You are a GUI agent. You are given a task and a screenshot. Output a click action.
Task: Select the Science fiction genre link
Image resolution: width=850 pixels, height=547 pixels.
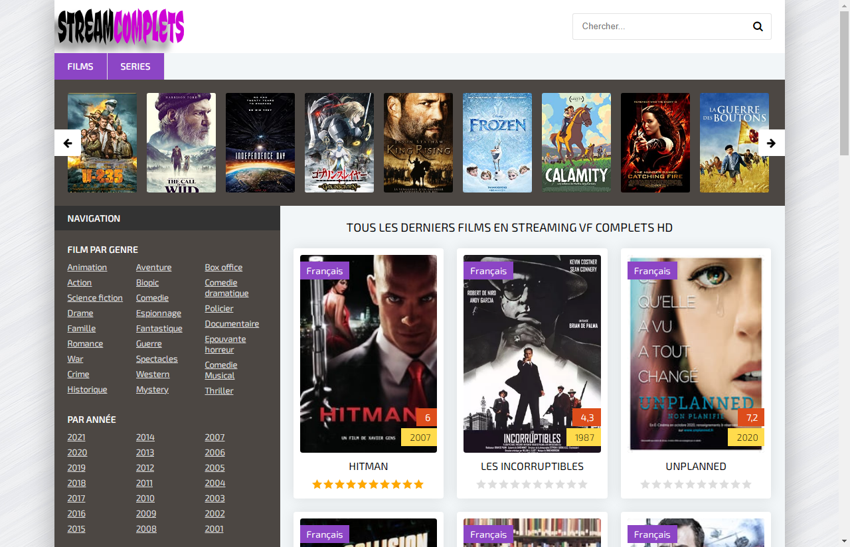95,298
